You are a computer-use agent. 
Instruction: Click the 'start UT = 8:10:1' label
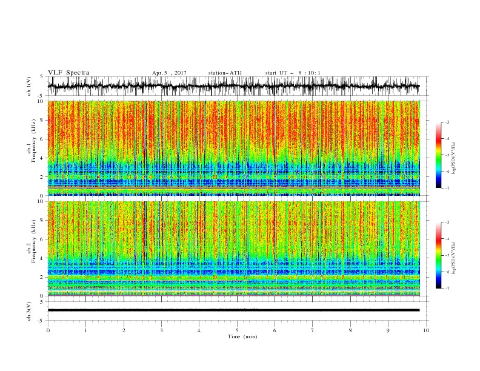click(x=293, y=73)
